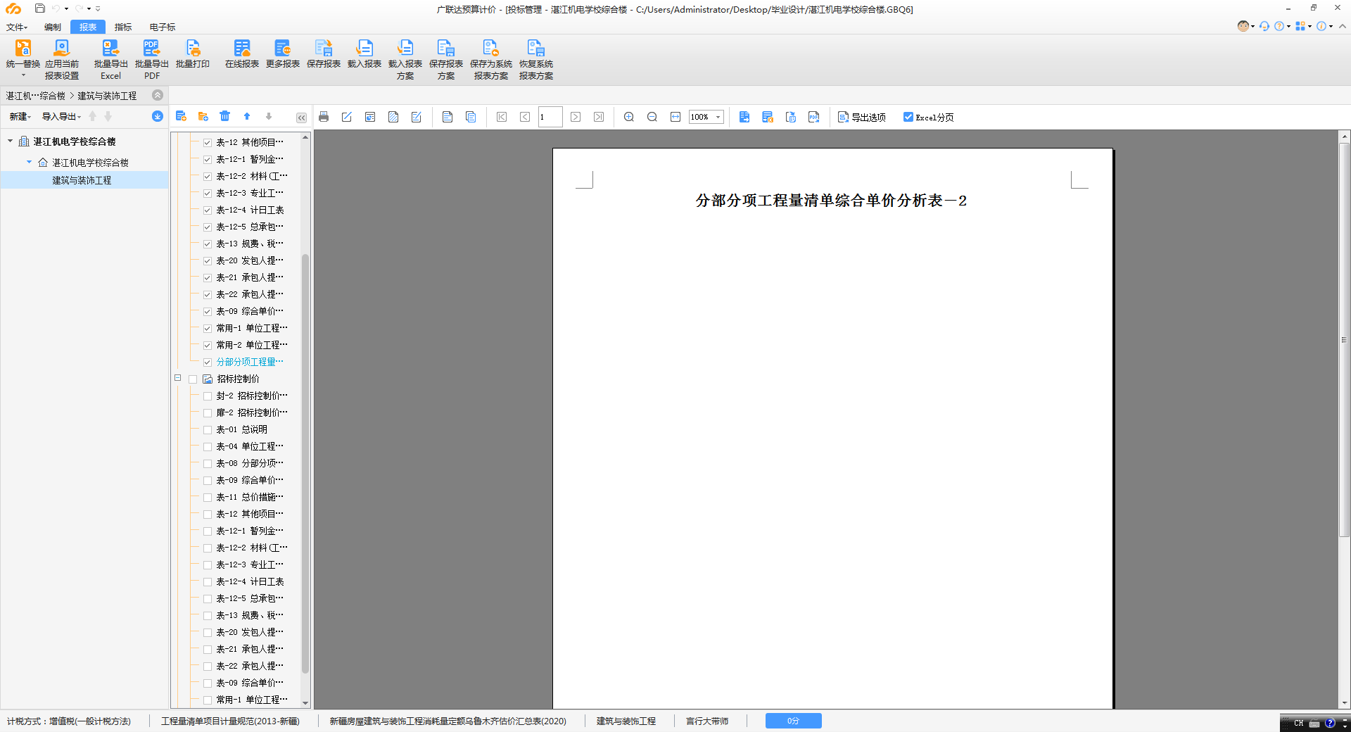Open the help question-mark menu
The image size is (1351, 732).
point(1281,26)
